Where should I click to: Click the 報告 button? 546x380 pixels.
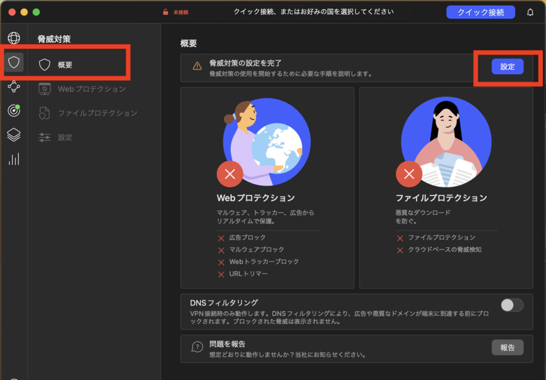(x=507, y=347)
